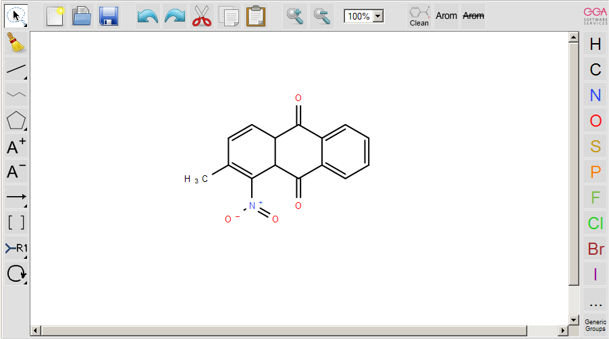Screen dimensions: 609x339
Task: Select the chlorine Cl atom button
Action: coord(595,223)
